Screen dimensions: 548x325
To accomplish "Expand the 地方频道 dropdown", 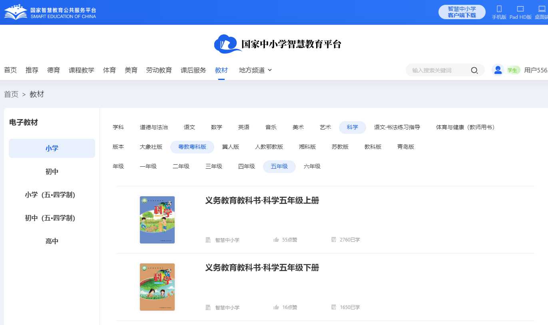I will coord(255,70).
